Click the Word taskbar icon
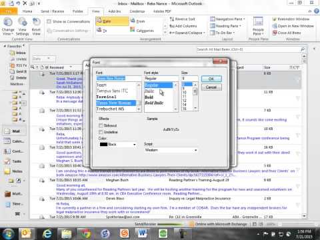This screenshot has width=320, height=240. pyautogui.click(x=143, y=234)
